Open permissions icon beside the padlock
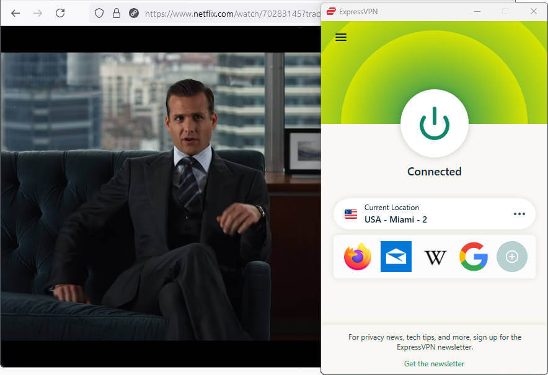The image size is (548, 375). point(133,13)
